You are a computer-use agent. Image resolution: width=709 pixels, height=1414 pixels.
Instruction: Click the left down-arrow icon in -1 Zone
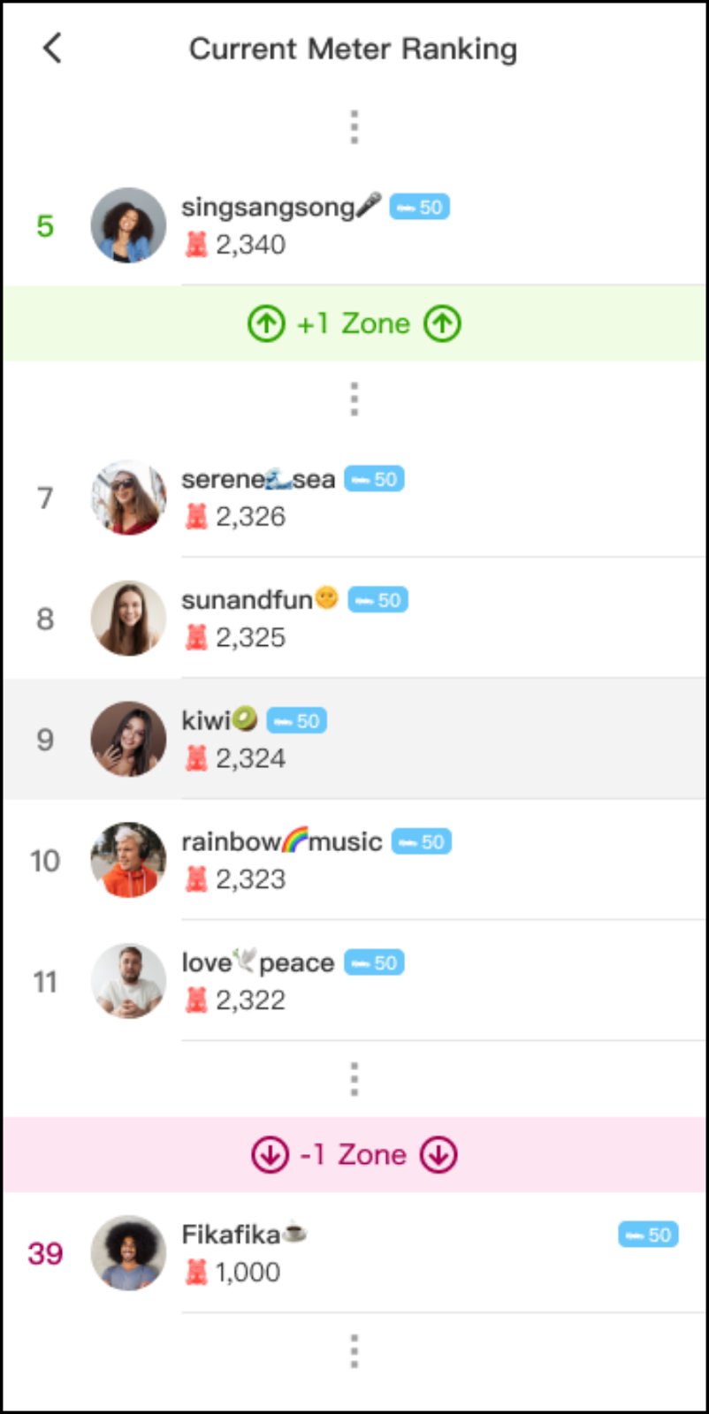tap(271, 1154)
